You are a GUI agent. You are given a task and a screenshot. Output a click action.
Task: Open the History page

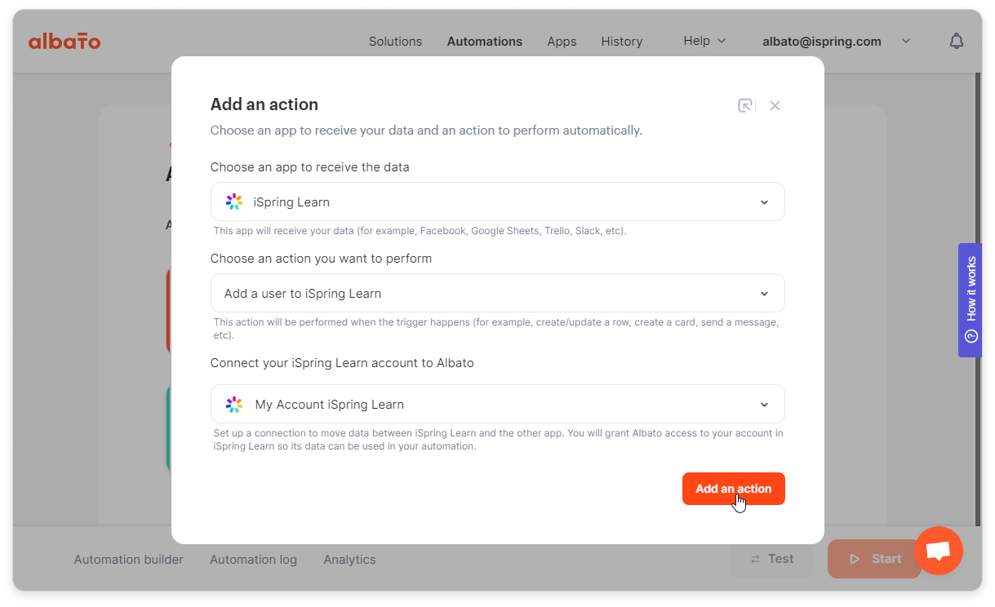click(x=622, y=41)
